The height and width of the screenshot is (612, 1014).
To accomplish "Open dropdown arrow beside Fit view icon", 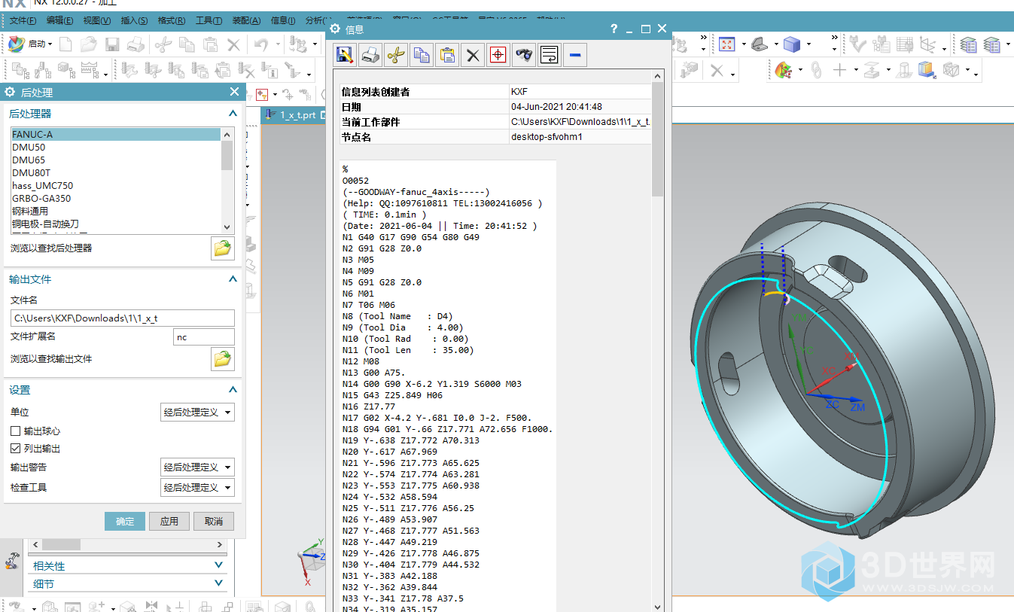I will tap(744, 44).
